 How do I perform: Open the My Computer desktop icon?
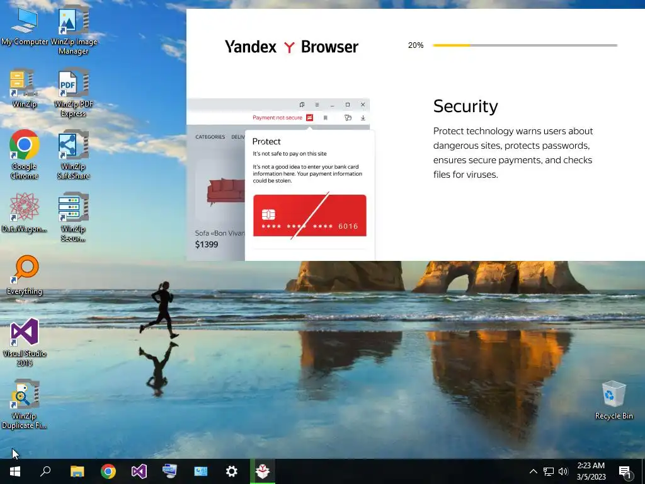coord(25,26)
